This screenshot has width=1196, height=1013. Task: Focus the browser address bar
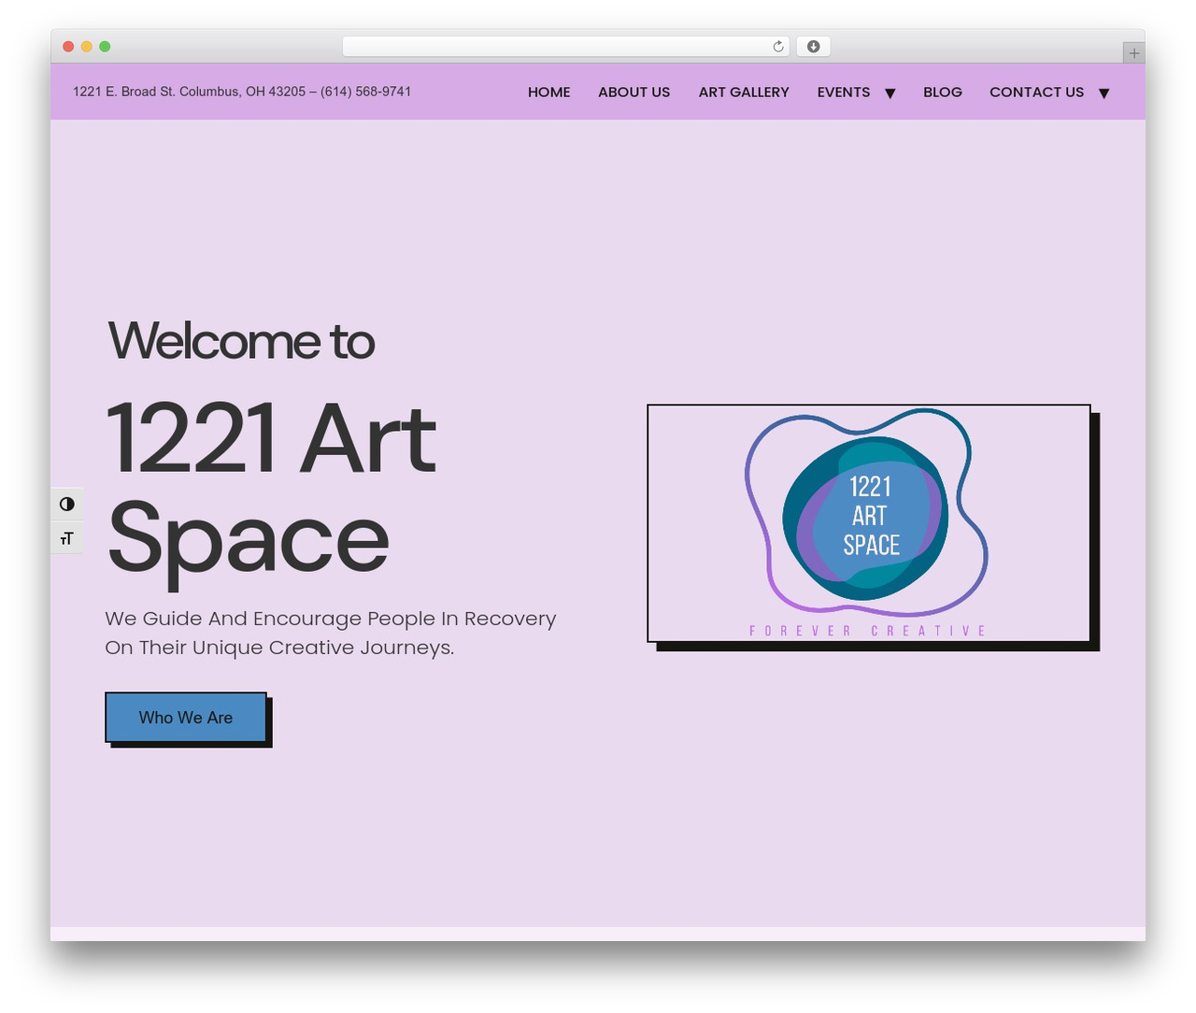click(565, 47)
